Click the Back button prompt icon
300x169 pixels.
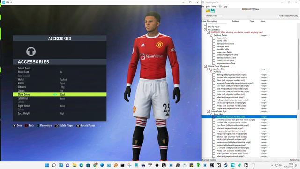tap(26, 126)
